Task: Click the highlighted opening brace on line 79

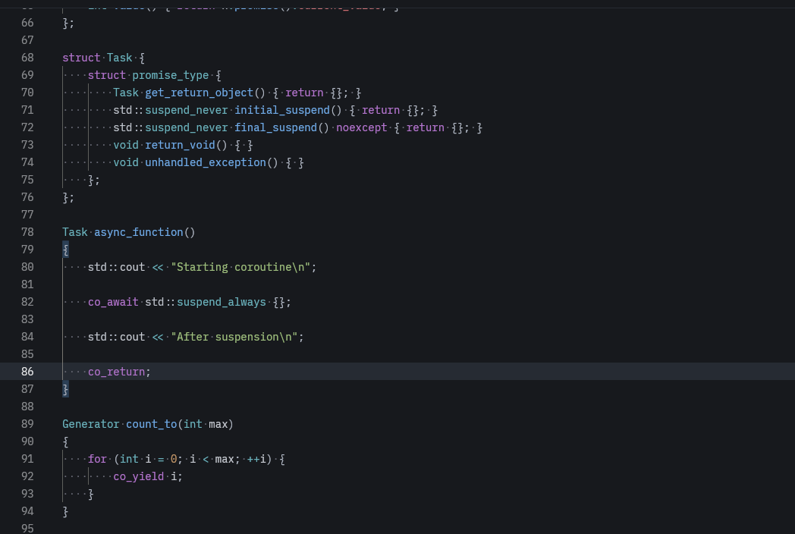Action: [x=66, y=250]
